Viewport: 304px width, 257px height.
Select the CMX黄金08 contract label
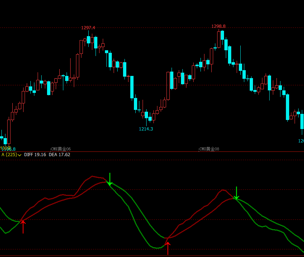tap(210, 149)
